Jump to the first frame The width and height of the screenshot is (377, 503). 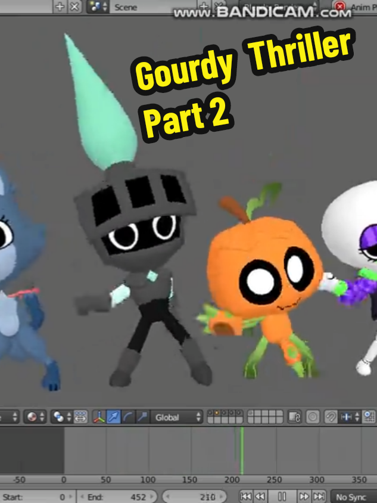246,497
